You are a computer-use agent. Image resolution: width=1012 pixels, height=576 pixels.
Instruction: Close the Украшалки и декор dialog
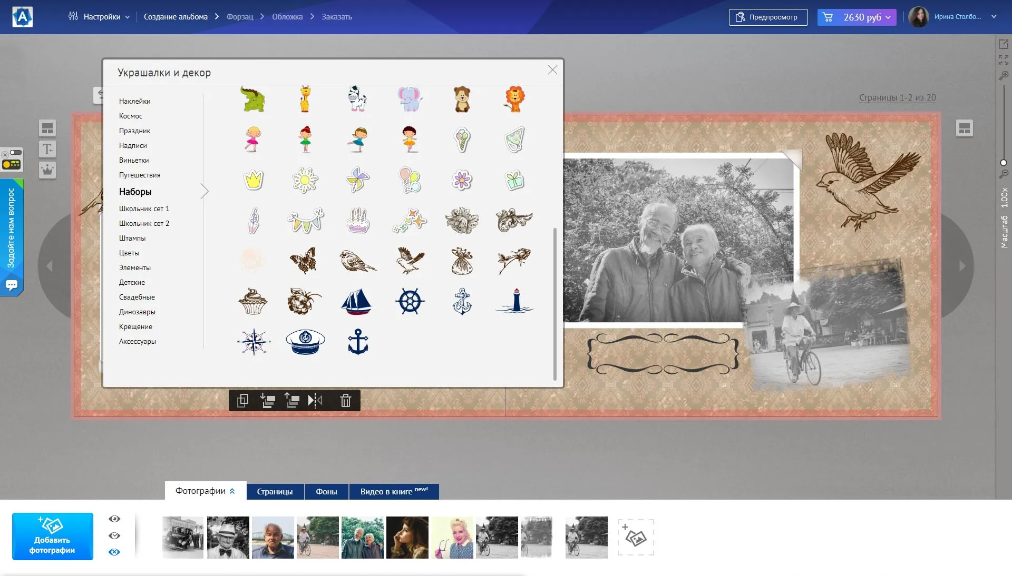tap(552, 70)
